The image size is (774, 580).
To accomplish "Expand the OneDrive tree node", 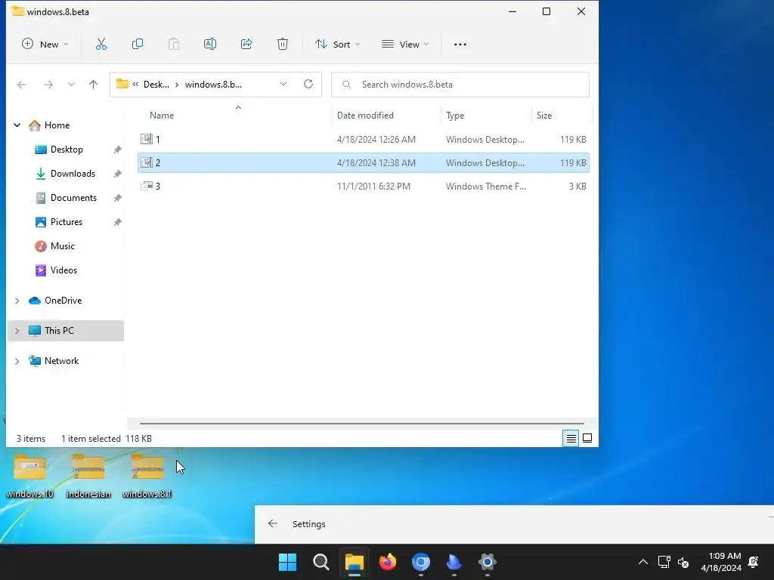I will pyautogui.click(x=17, y=301).
